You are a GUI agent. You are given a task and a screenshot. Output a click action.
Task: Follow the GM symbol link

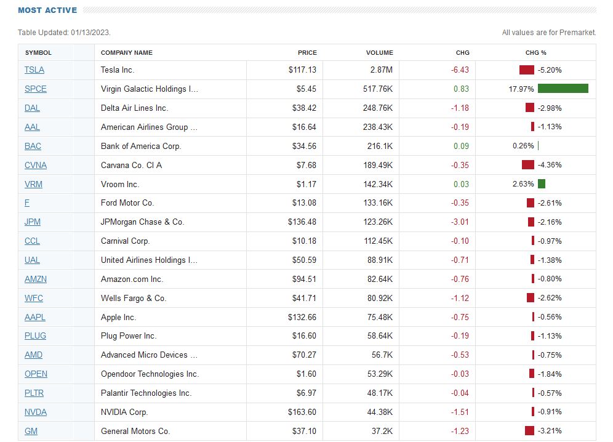[x=30, y=431]
